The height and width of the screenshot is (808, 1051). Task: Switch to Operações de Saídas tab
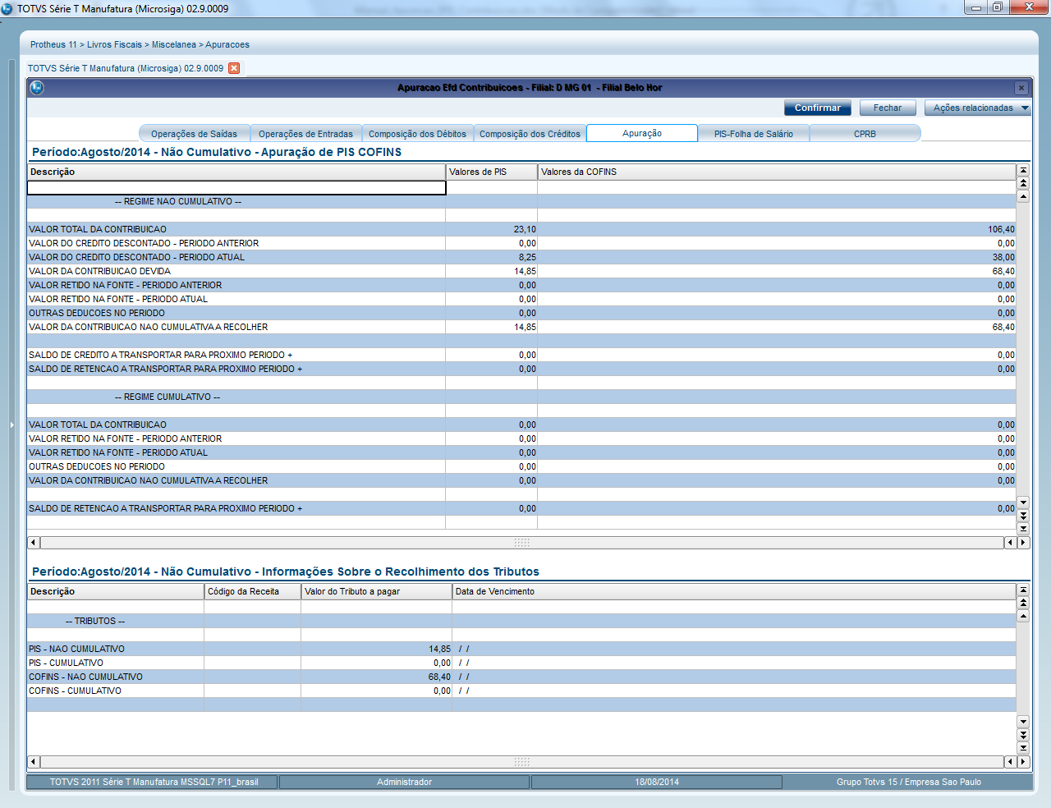pos(195,134)
